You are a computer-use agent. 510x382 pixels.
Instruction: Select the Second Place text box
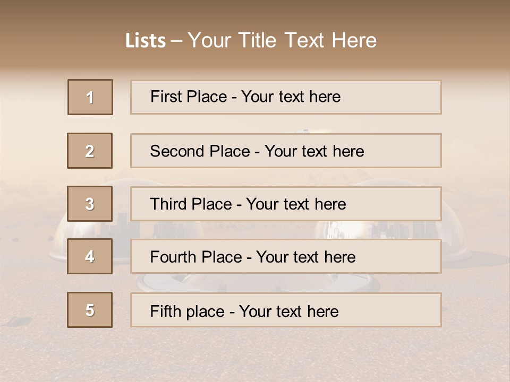(x=286, y=151)
